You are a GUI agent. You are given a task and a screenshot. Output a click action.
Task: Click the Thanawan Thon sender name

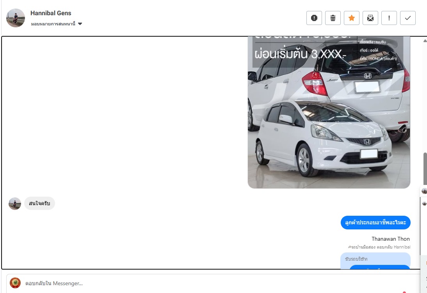click(391, 239)
